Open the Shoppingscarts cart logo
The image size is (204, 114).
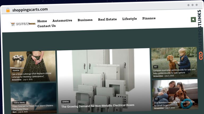pos(23,24)
